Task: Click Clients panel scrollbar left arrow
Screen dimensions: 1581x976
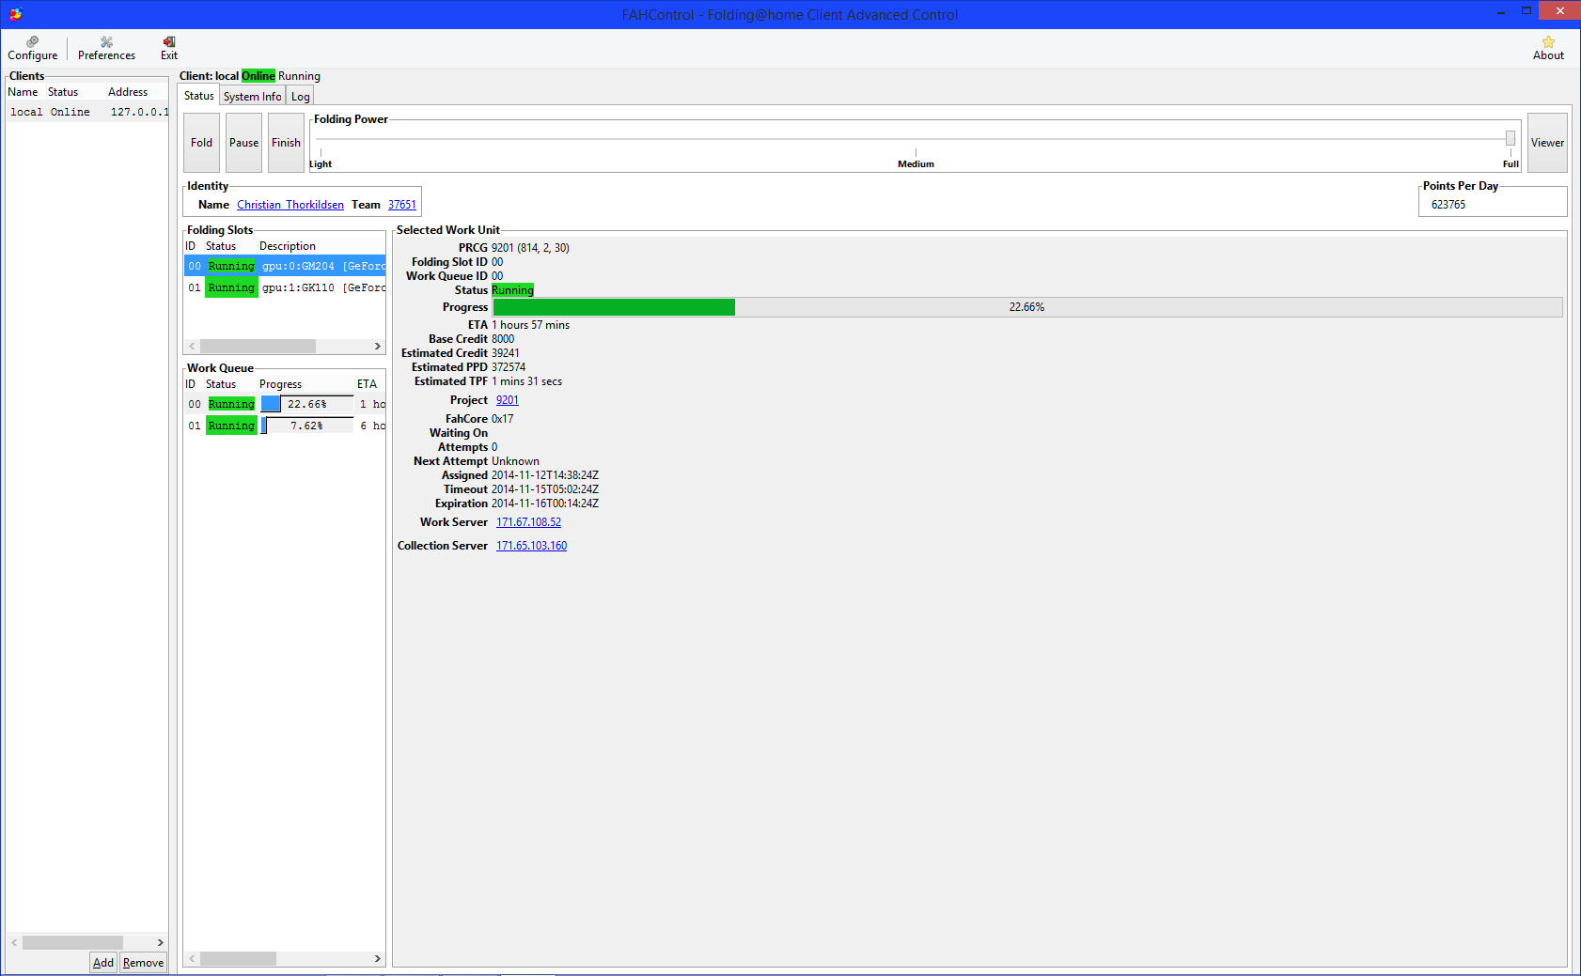Action: (14, 942)
